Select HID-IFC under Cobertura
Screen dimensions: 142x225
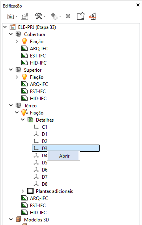[38, 63]
